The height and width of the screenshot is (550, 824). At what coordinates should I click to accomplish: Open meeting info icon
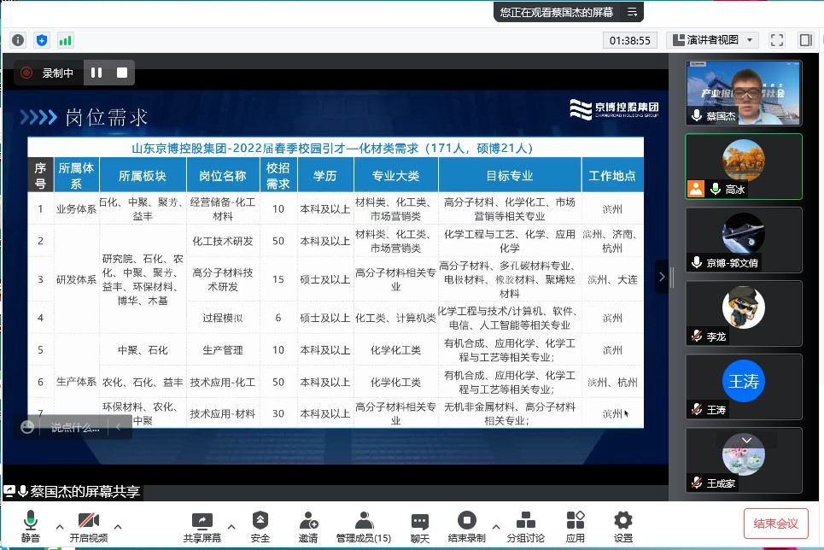click(x=18, y=40)
